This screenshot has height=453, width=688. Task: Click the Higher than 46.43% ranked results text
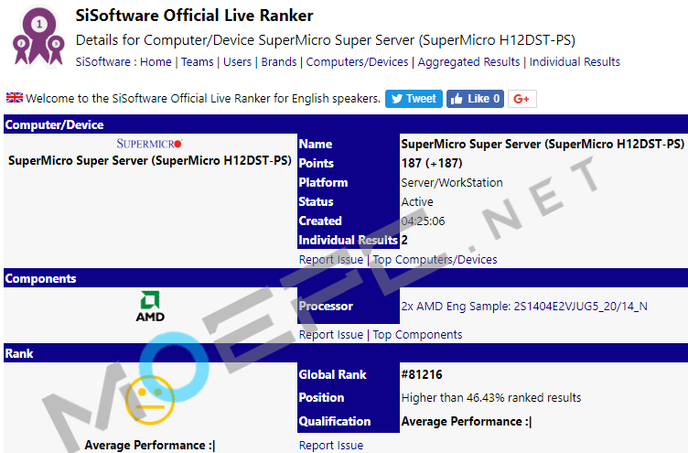click(x=491, y=398)
